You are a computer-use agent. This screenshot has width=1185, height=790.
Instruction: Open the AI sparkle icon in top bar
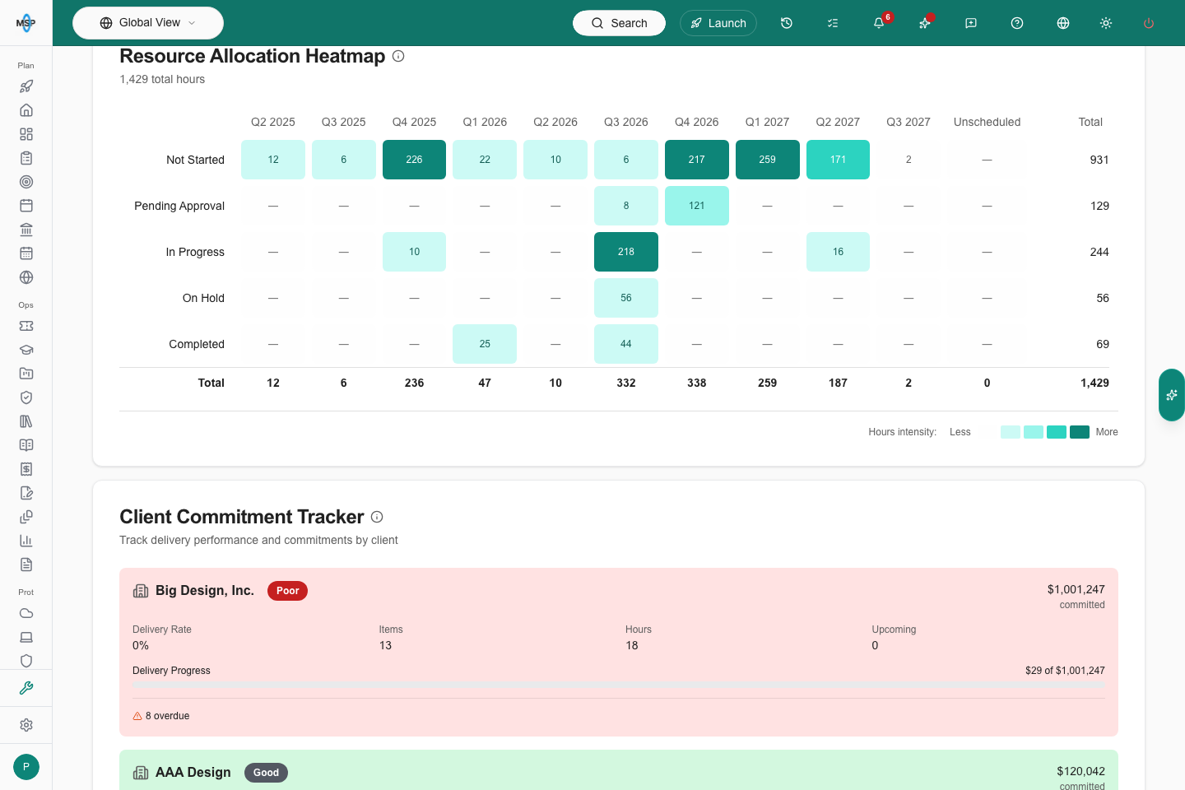[x=925, y=23]
